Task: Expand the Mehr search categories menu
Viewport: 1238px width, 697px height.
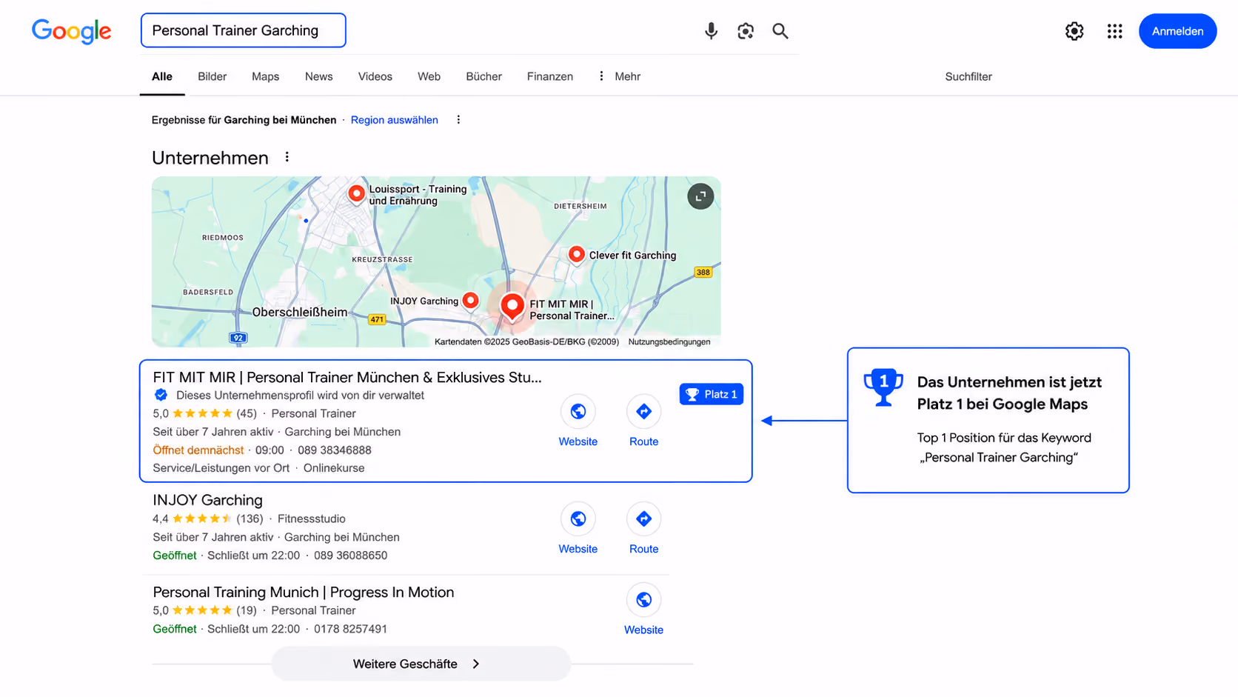Action: (620, 76)
